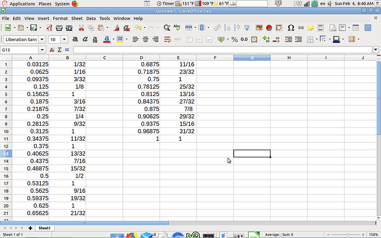Open the Data menu
Screen dimensions: 381x238
91,18
